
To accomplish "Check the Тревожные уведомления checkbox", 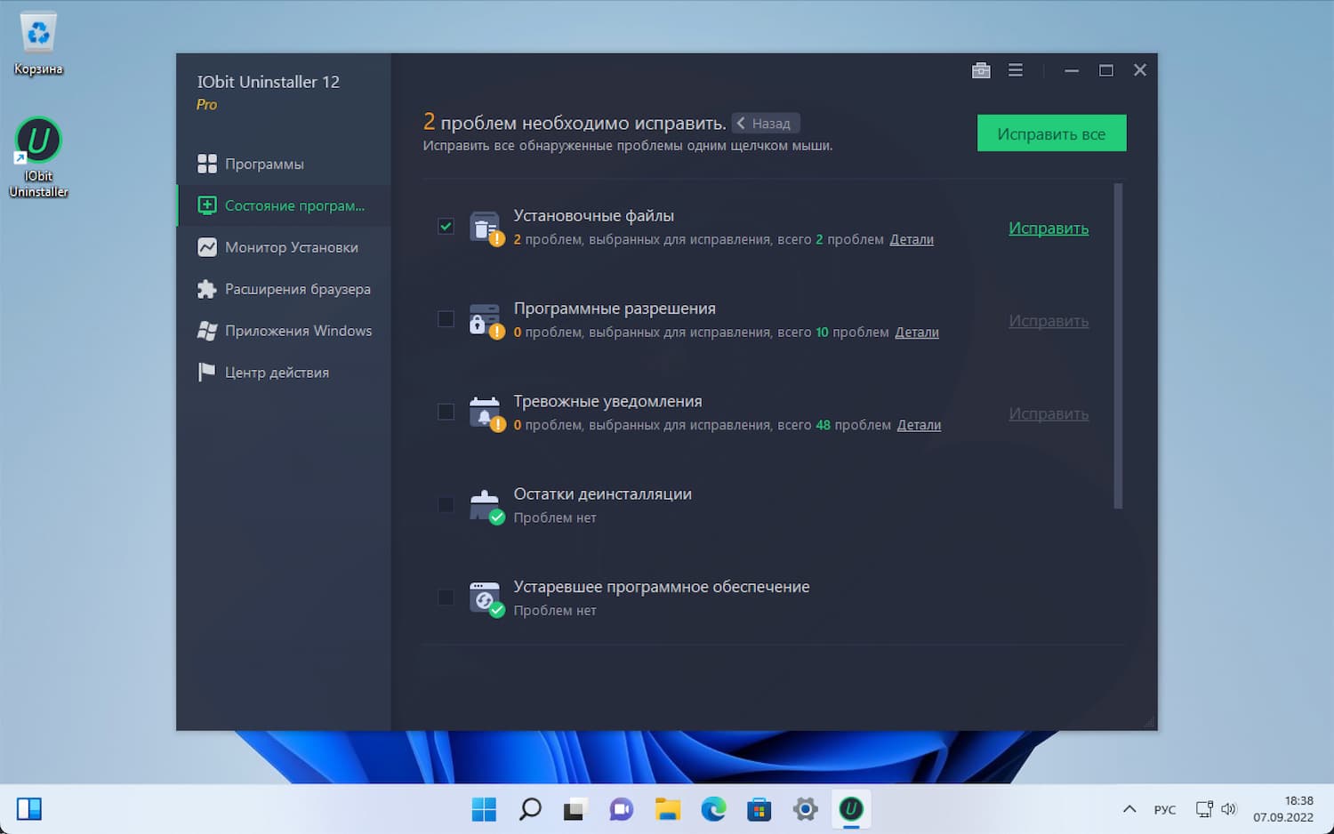I will tap(446, 412).
